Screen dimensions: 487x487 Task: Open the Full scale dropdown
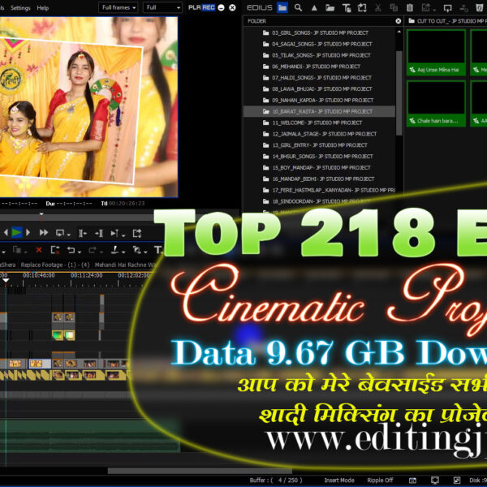(x=162, y=7)
